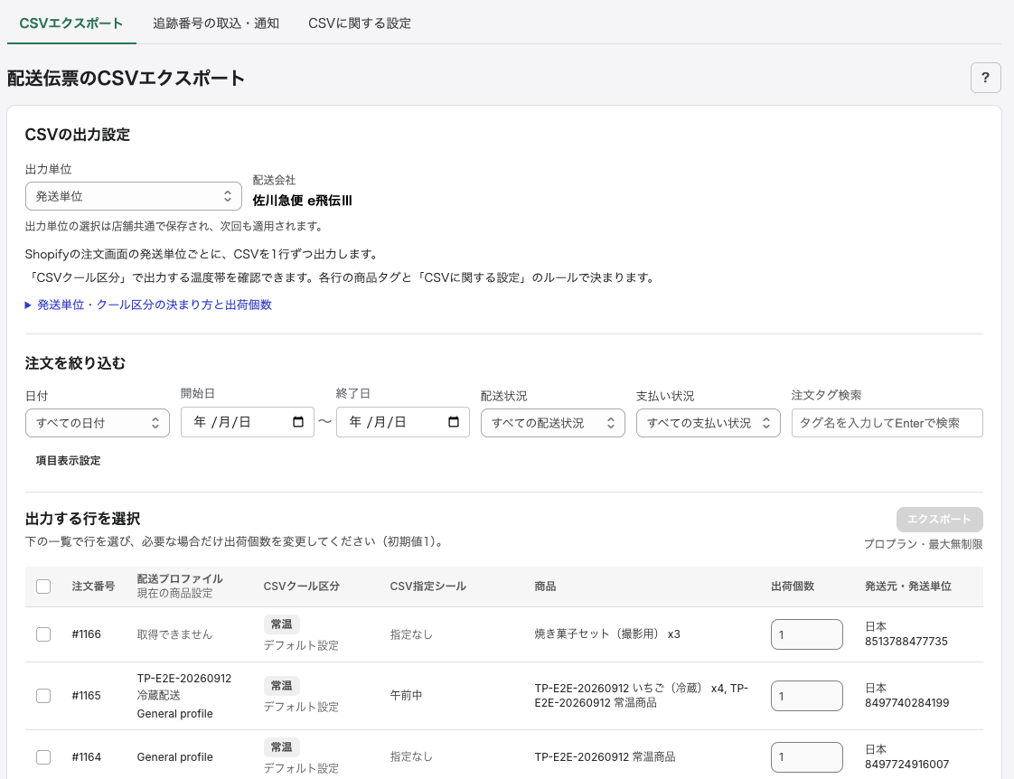This screenshot has width=1014, height=779.
Task: Switch to the CSVエクスポート tab
Action: [x=71, y=23]
